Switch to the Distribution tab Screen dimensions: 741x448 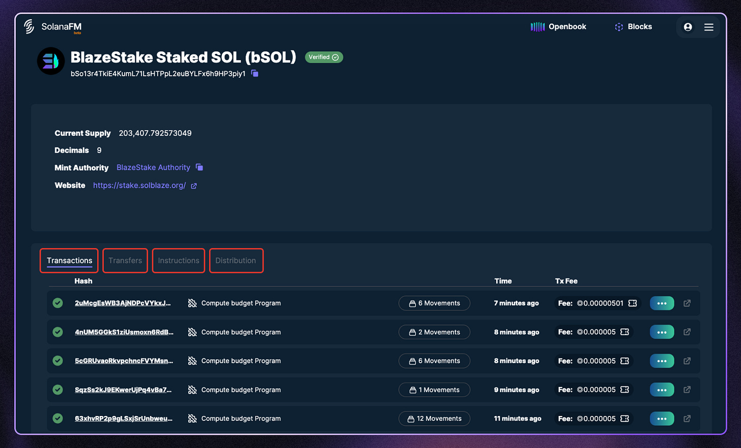[x=236, y=260]
